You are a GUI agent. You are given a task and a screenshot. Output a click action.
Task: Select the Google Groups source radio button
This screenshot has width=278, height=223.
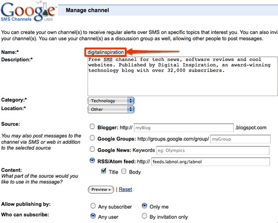92,138
